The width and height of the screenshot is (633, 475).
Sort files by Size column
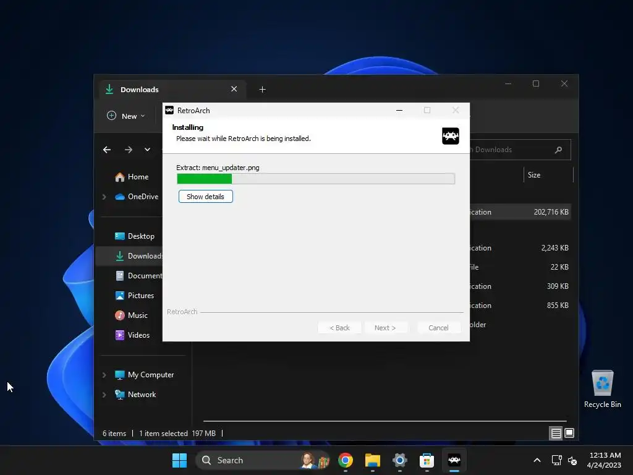[548, 175]
